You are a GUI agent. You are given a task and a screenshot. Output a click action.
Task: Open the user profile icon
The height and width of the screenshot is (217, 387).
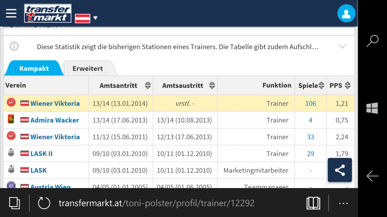click(346, 13)
